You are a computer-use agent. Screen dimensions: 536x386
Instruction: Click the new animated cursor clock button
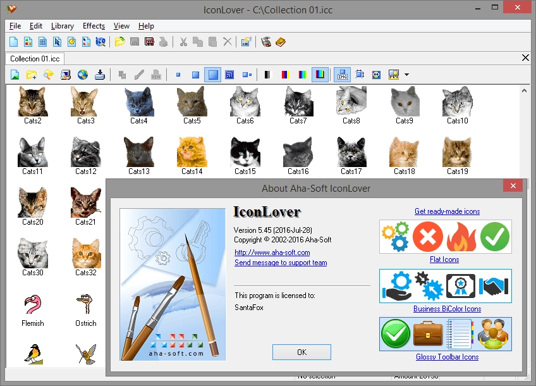71,42
